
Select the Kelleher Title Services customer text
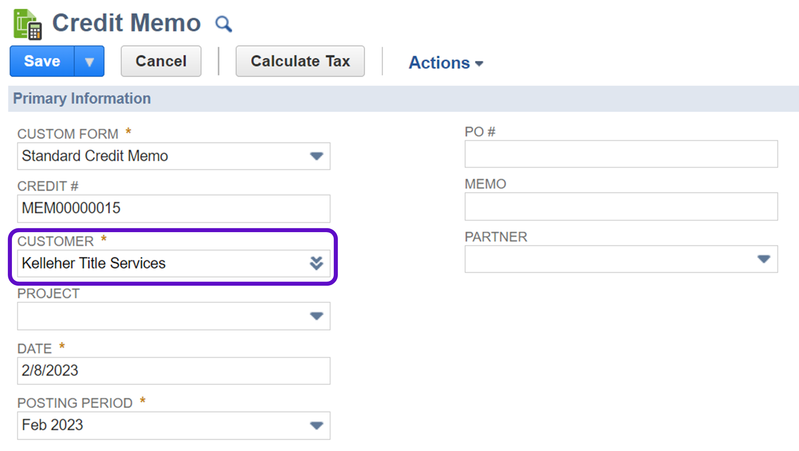click(94, 263)
